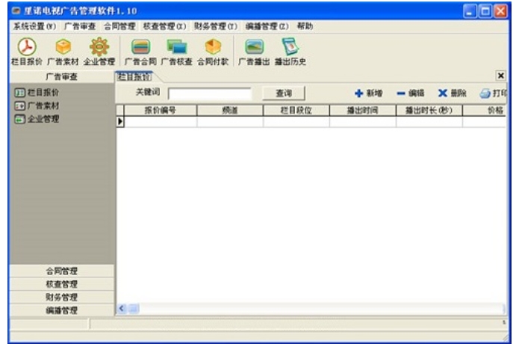516x344 pixels.
Task: Open 企业管理 gear toolbar icon
Action: (99, 52)
